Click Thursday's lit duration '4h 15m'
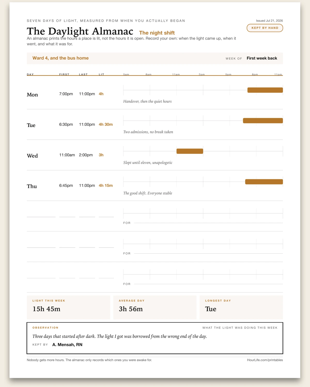Viewport: 310px width, 387px height. click(x=106, y=186)
